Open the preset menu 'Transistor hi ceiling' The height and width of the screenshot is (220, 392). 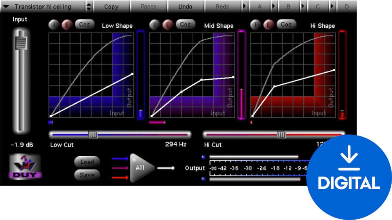pyautogui.click(x=43, y=7)
